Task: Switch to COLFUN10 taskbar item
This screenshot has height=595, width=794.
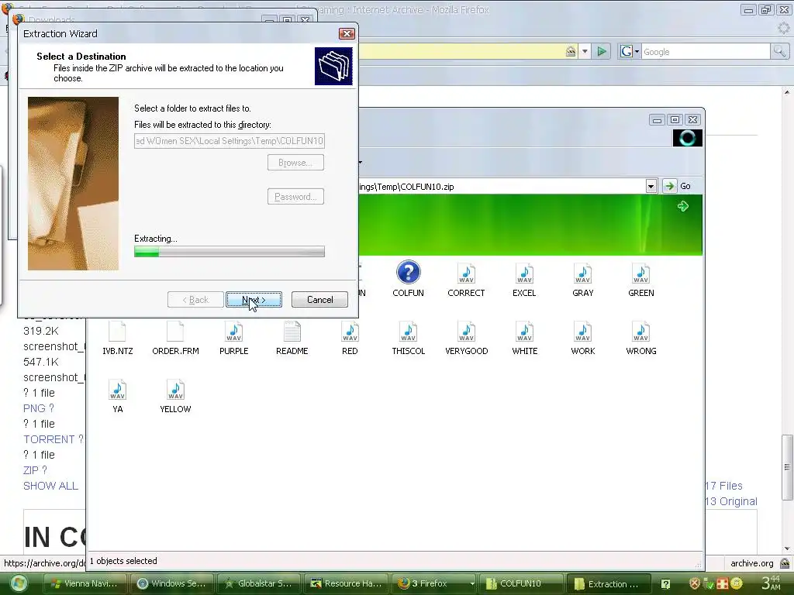Action: [x=520, y=583]
